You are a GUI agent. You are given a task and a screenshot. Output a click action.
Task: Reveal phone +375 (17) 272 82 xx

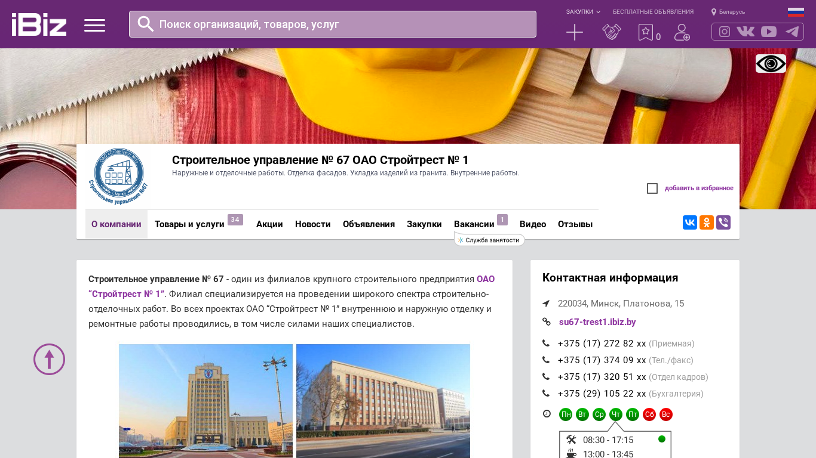pos(602,343)
